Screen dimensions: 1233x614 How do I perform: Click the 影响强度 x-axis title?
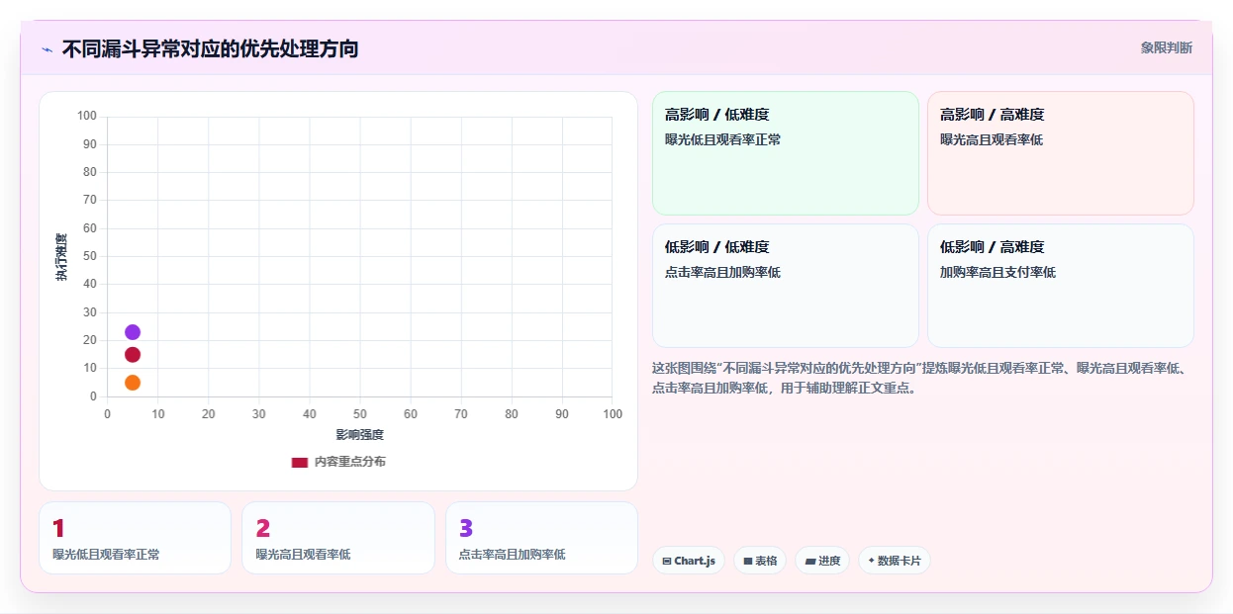pos(359,434)
